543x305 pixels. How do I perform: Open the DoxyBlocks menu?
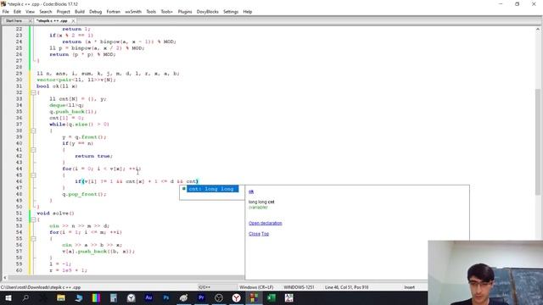[x=207, y=12]
